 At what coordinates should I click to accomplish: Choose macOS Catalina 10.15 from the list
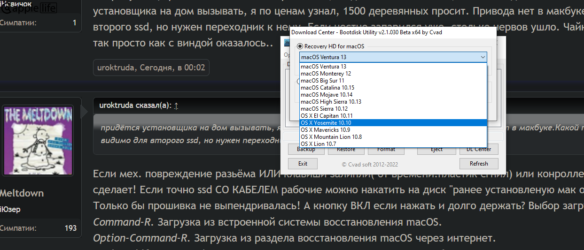(393, 88)
